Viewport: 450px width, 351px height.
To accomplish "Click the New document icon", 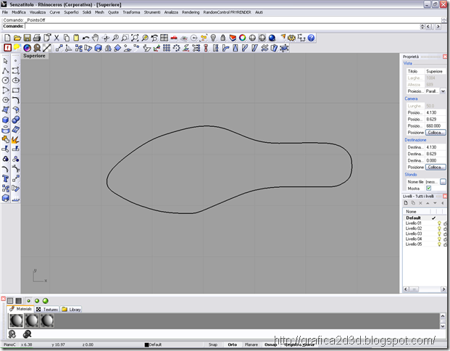I will [7, 38].
